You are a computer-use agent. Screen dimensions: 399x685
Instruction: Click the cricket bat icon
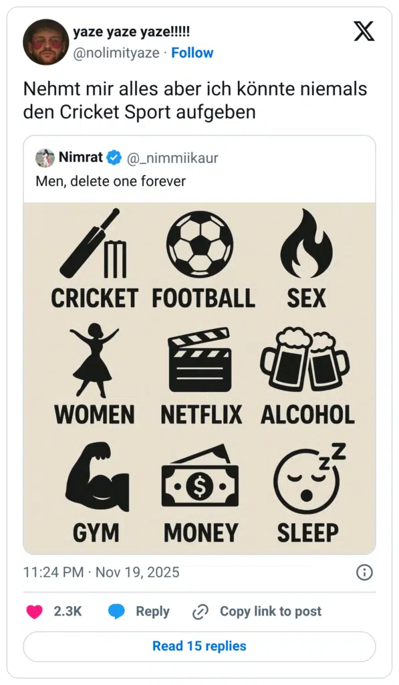pyautogui.click(x=88, y=248)
